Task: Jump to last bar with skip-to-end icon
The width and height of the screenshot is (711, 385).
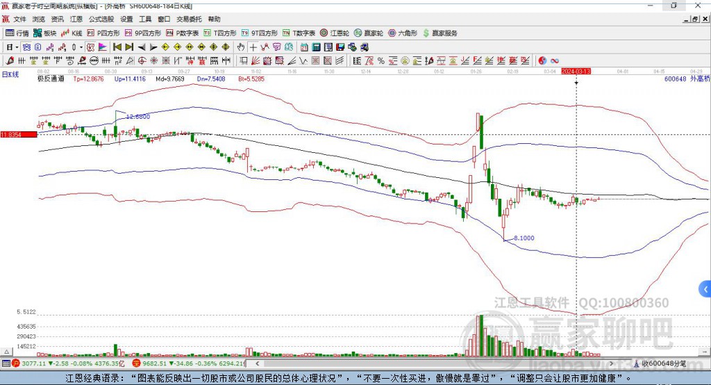Action: pos(129,47)
